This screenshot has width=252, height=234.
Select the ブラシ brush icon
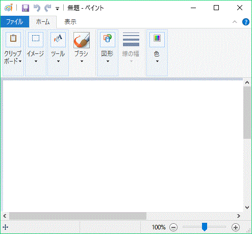[x=82, y=40]
